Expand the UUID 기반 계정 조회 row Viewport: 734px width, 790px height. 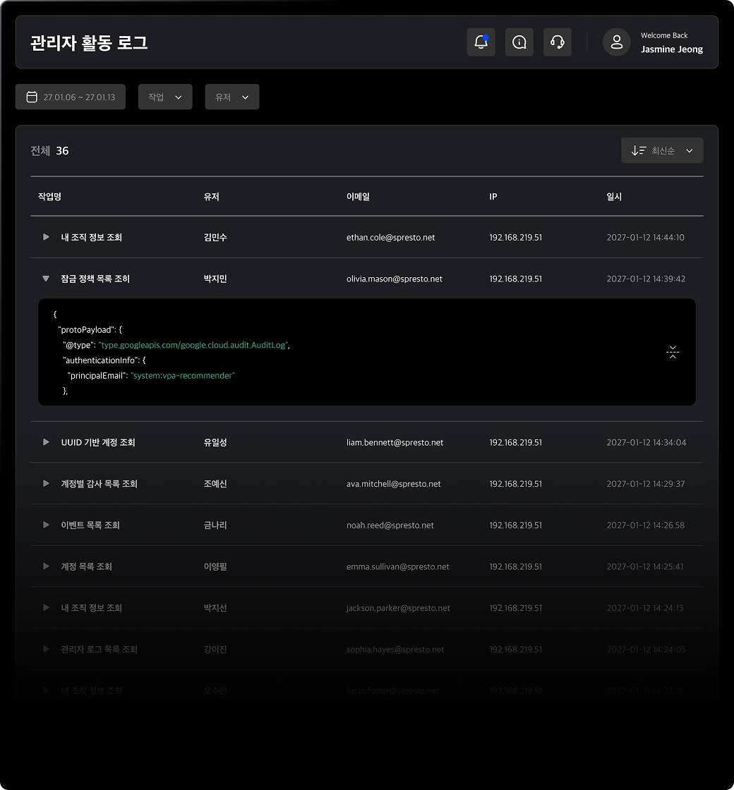(46, 442)
